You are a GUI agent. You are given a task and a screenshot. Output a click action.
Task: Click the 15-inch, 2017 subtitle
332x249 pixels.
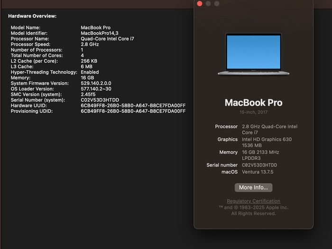253,112
